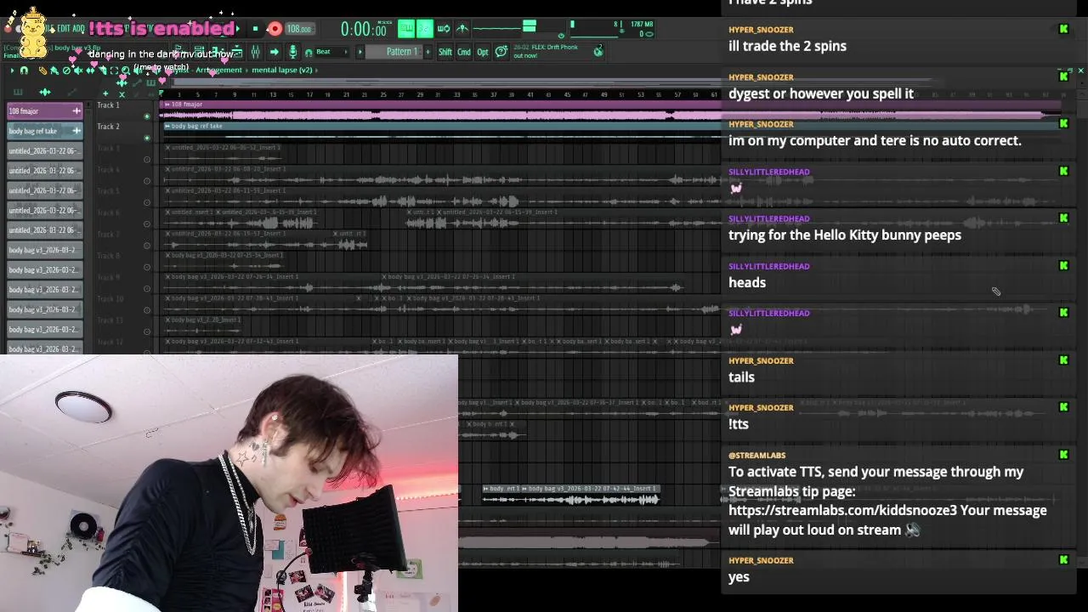Viewport: 1088px width, 612px height.
Task: Open the metronome-style icon next to loop recording
Action: coord(462,28)
